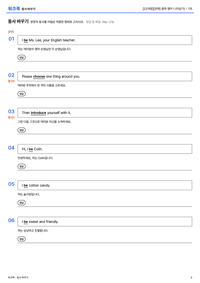Click the header textbook title 중학 영어 1
The height and width of the screenshot is (283, 200).
(168, 9)
